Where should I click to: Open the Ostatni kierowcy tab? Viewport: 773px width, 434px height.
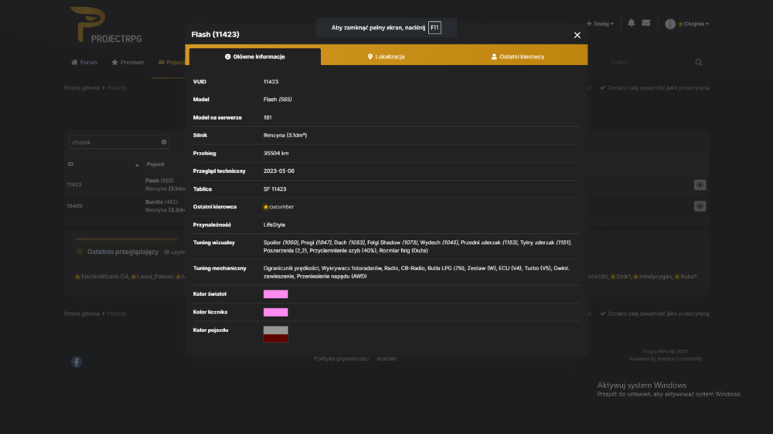(518, 56)
